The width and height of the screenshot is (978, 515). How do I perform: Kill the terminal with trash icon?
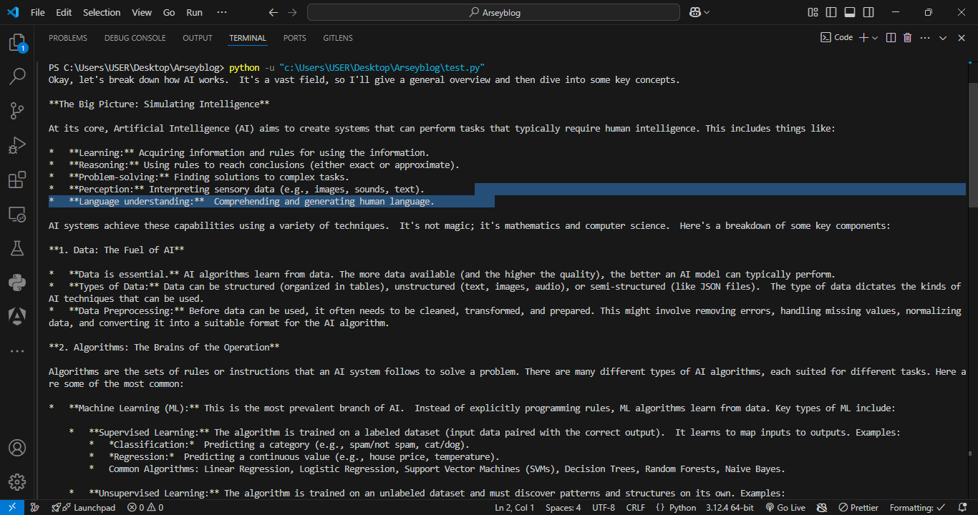click(908, 38)
